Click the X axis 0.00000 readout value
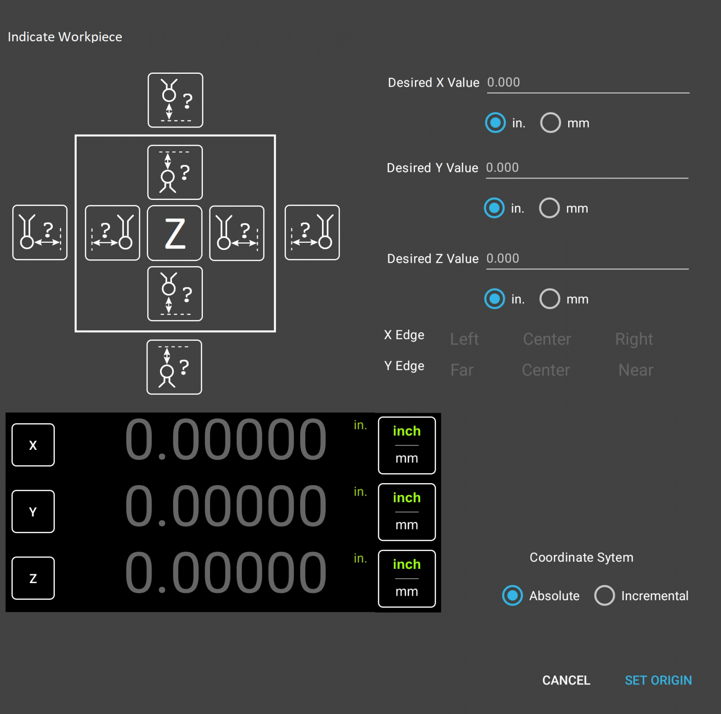This screenshot has height=714, width=721. click(226, 439)
